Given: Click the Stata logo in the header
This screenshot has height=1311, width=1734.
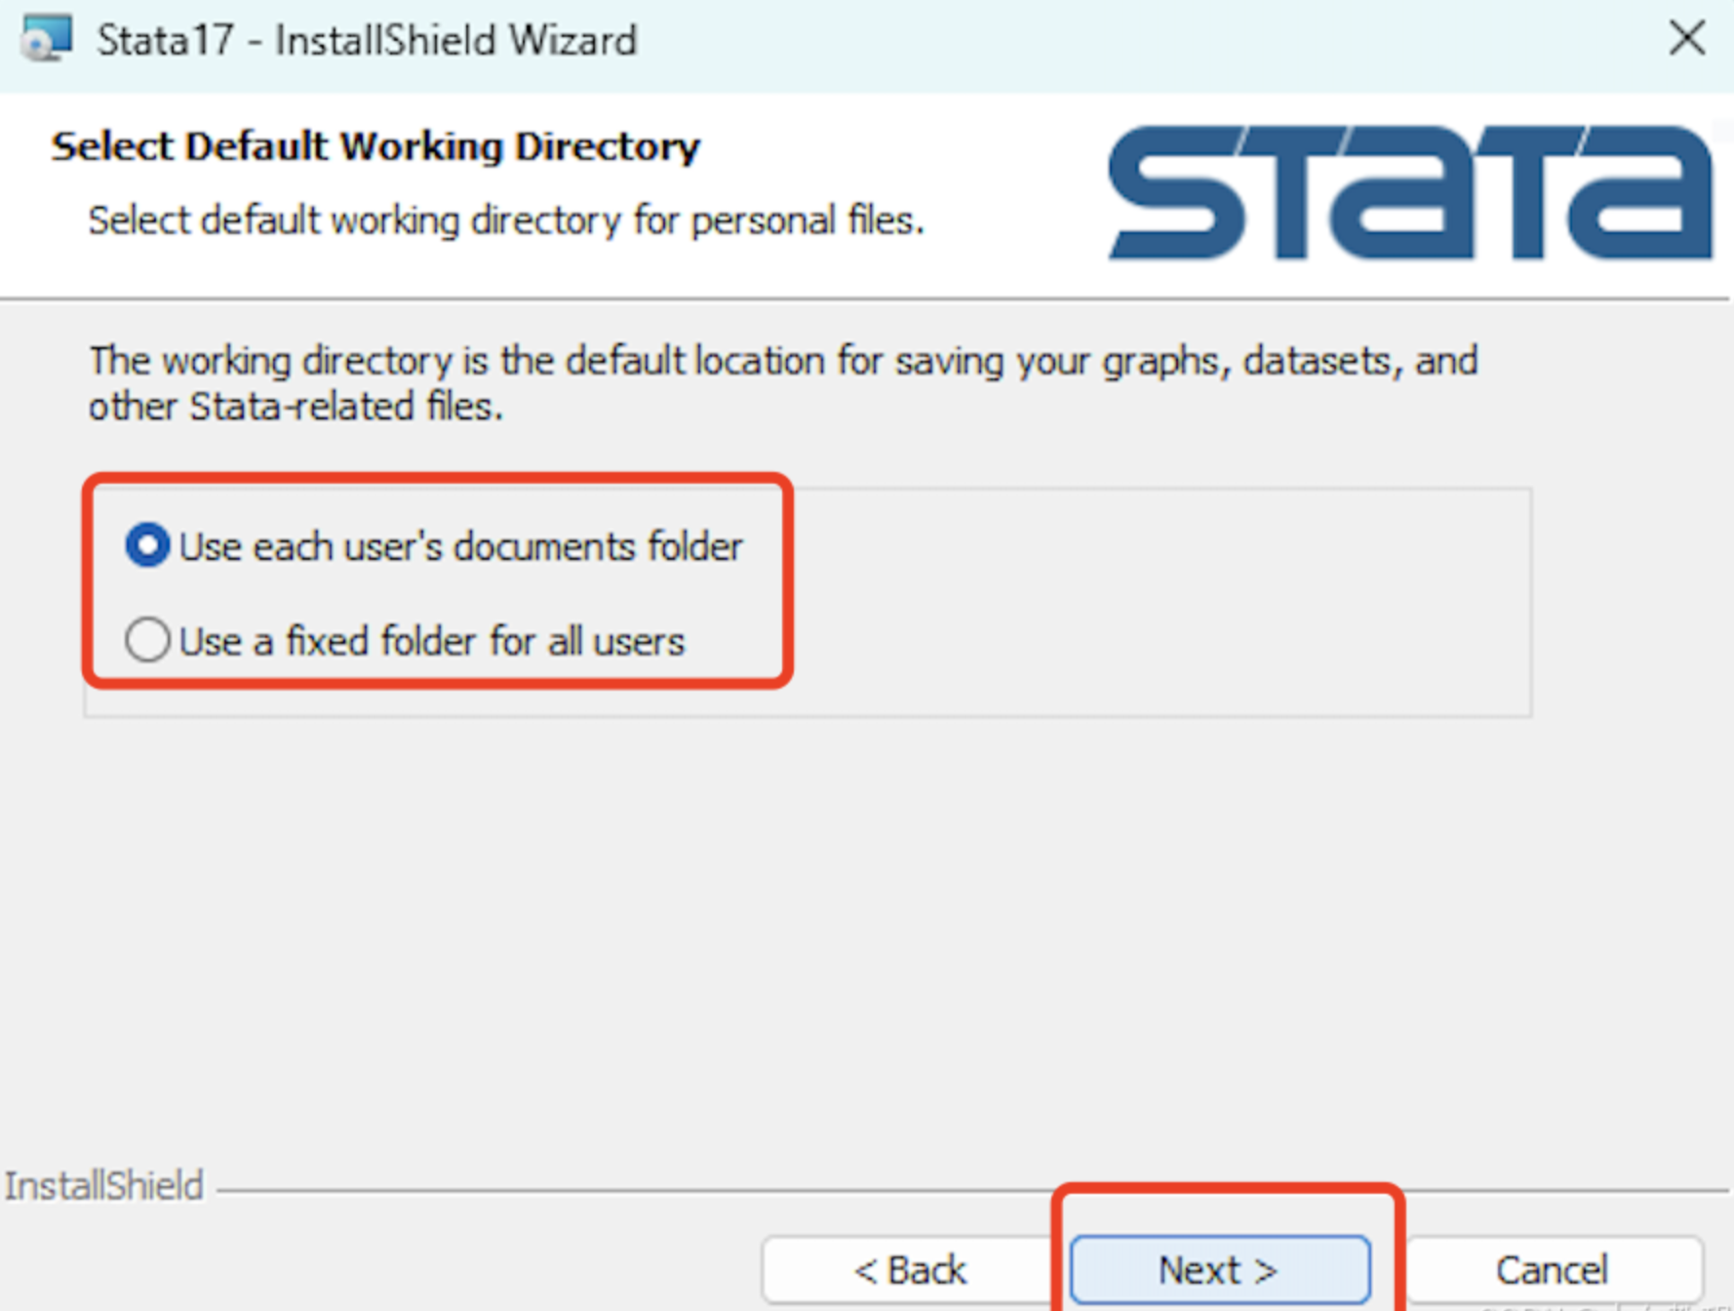Looking at the screenshot, I should point(1410,192).
